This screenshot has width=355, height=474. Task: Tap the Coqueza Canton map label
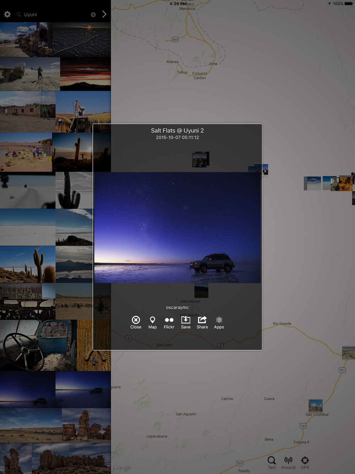click(x=200, y=76)
